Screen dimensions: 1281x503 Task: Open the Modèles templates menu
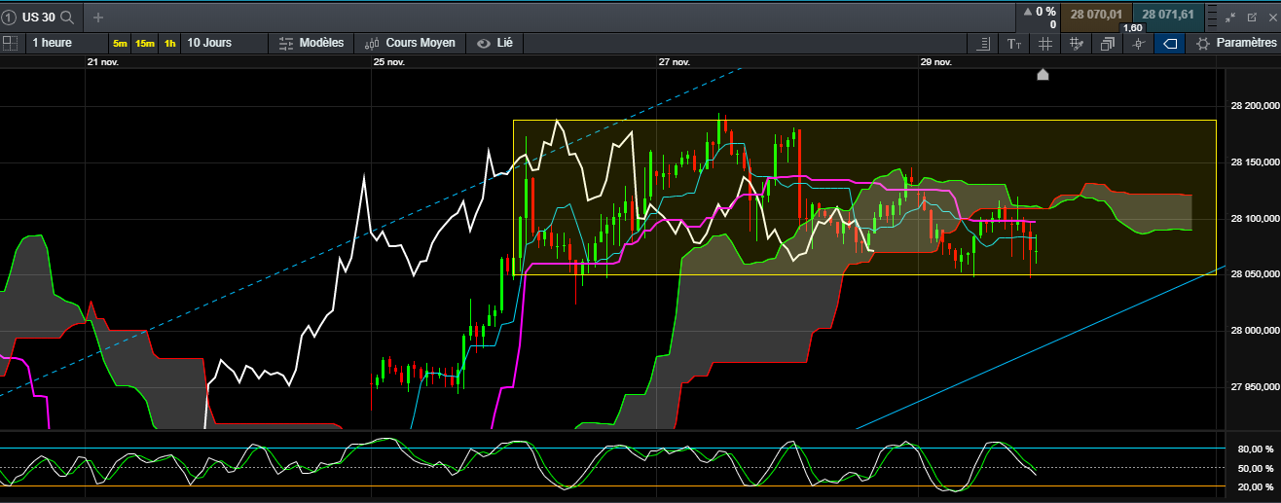point(311,43)
